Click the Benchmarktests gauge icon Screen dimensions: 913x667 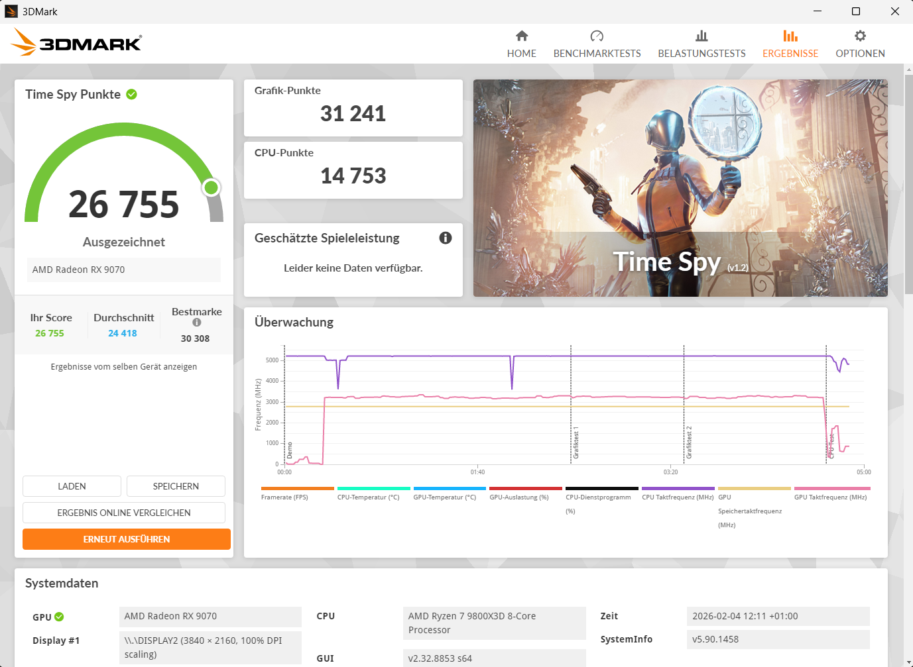pyautogui.click(x=597, y=36)
